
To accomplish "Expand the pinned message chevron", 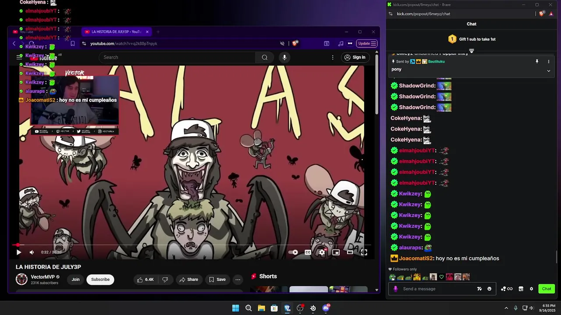I will click(548, 71).
